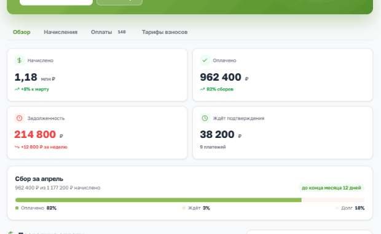This screenshot has height=234, width=381.
Task: Click the Долг legend swatch
Action: pos(337,208)
